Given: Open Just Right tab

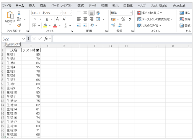Looking at the screenshot, I should pyautogui.click(x=159, y=6).
